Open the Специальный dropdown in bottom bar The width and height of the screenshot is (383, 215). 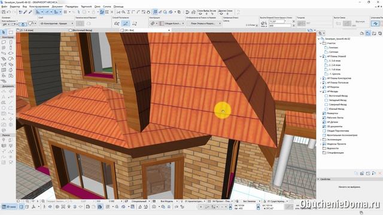140,201
